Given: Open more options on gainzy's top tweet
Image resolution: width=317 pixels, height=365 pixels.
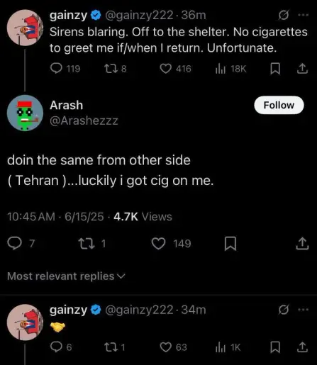Looking at the screenshot, I should (303, 15).
